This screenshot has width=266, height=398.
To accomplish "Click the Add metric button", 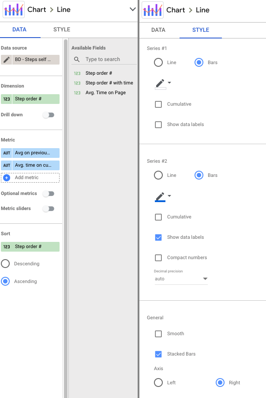I will coord(30,178).
